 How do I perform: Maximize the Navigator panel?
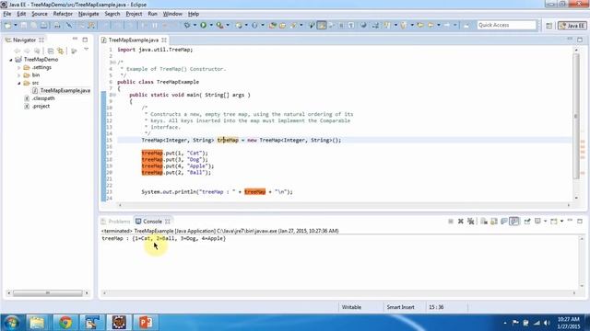click(85, 40)
